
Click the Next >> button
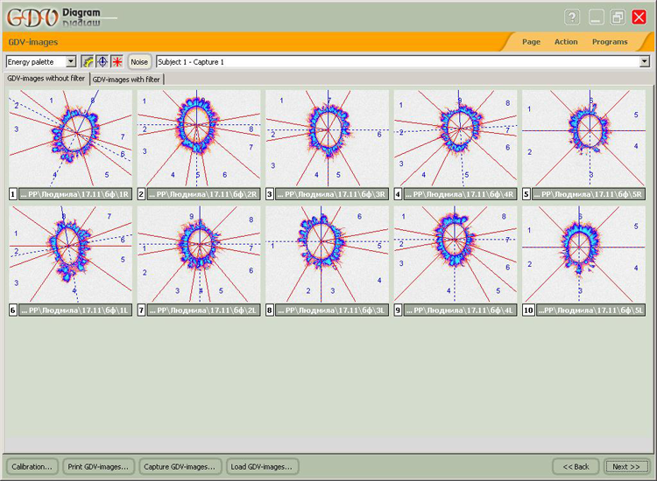click(626, 466)
